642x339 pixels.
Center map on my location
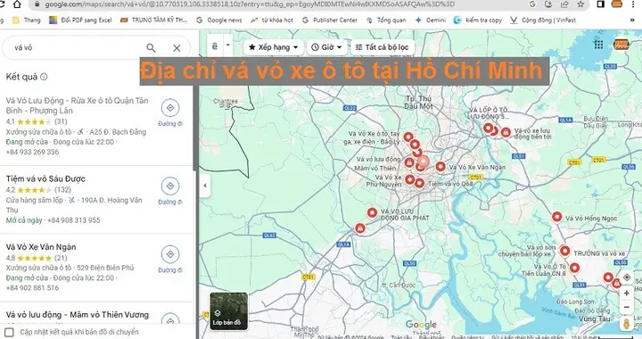(x=627, y=277)
